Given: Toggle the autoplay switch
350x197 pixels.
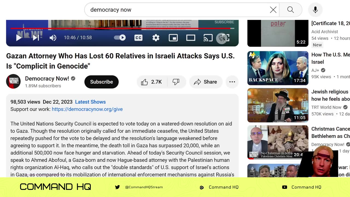Looking at the screenshot, I should coord(120,37).
